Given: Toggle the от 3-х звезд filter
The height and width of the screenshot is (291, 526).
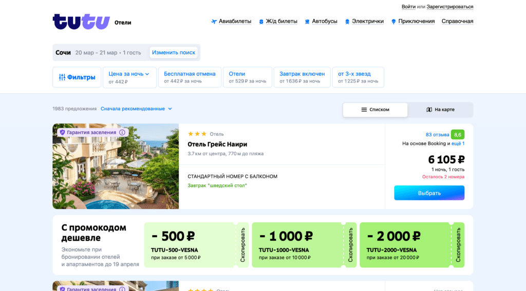Looking at the screenshot, I should [x=358, y=77].
